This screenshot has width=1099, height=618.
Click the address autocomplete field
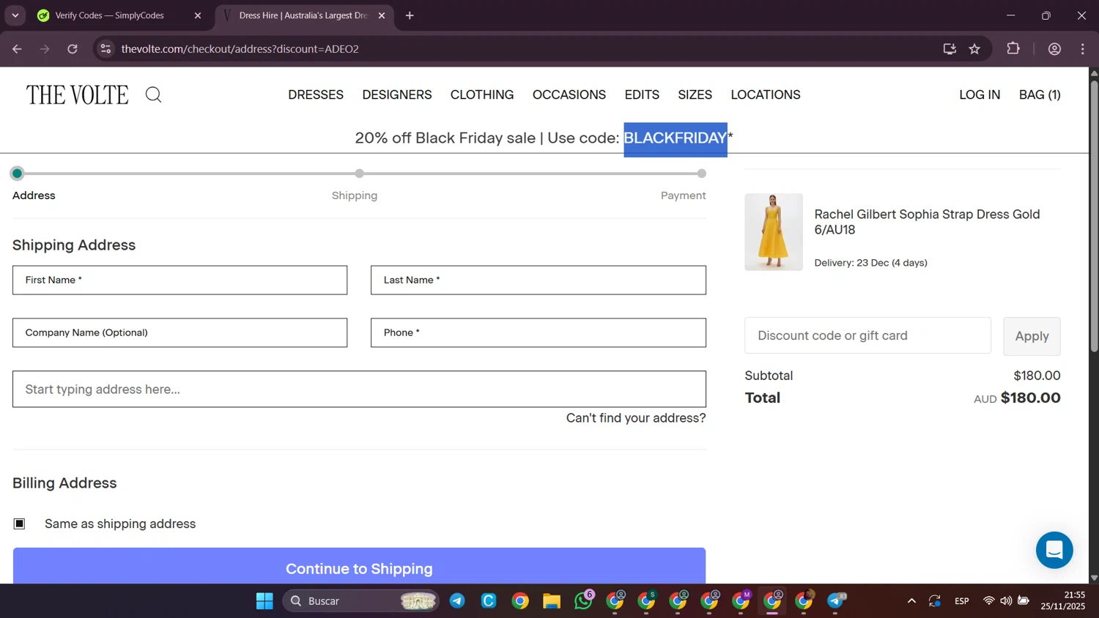coord(359,390)
